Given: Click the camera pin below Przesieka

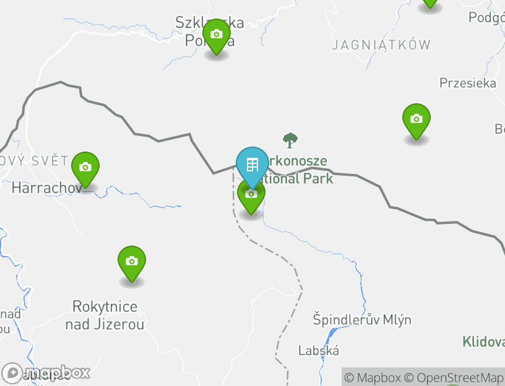Looking at the screenshot, I should (417, 121).
